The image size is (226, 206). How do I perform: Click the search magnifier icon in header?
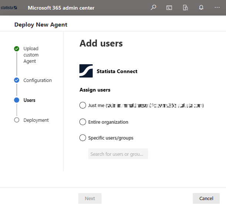(x=154, y=7)
